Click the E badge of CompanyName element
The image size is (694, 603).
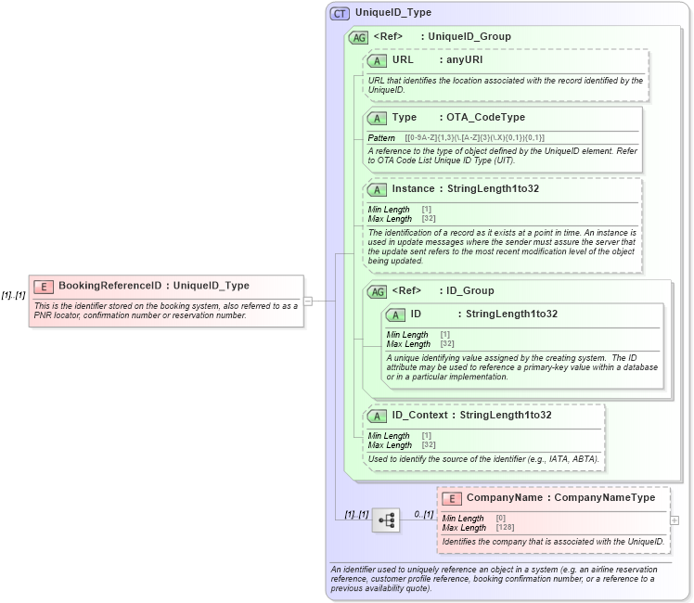[x=452, y=499]
